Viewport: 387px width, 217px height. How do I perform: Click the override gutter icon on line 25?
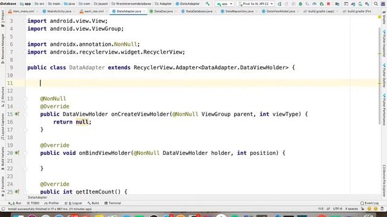17,192
